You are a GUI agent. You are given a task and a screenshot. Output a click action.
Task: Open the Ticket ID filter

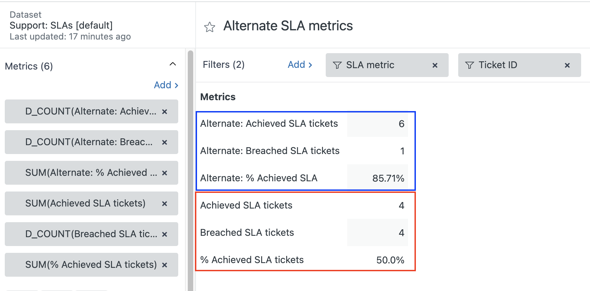pos(498,65)
